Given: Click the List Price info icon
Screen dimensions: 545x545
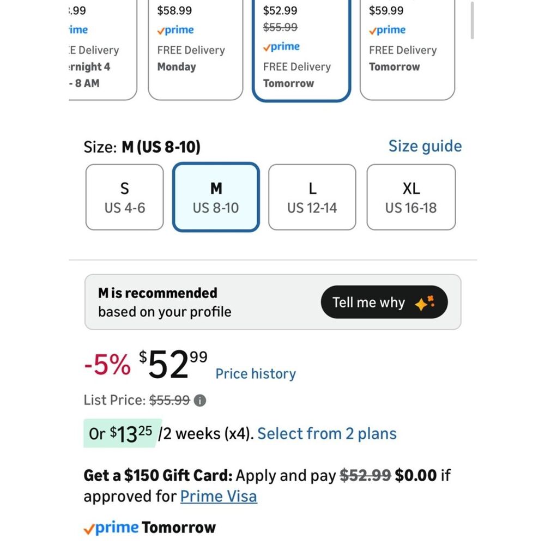Looking at the screenshot, I should (200, 401).
